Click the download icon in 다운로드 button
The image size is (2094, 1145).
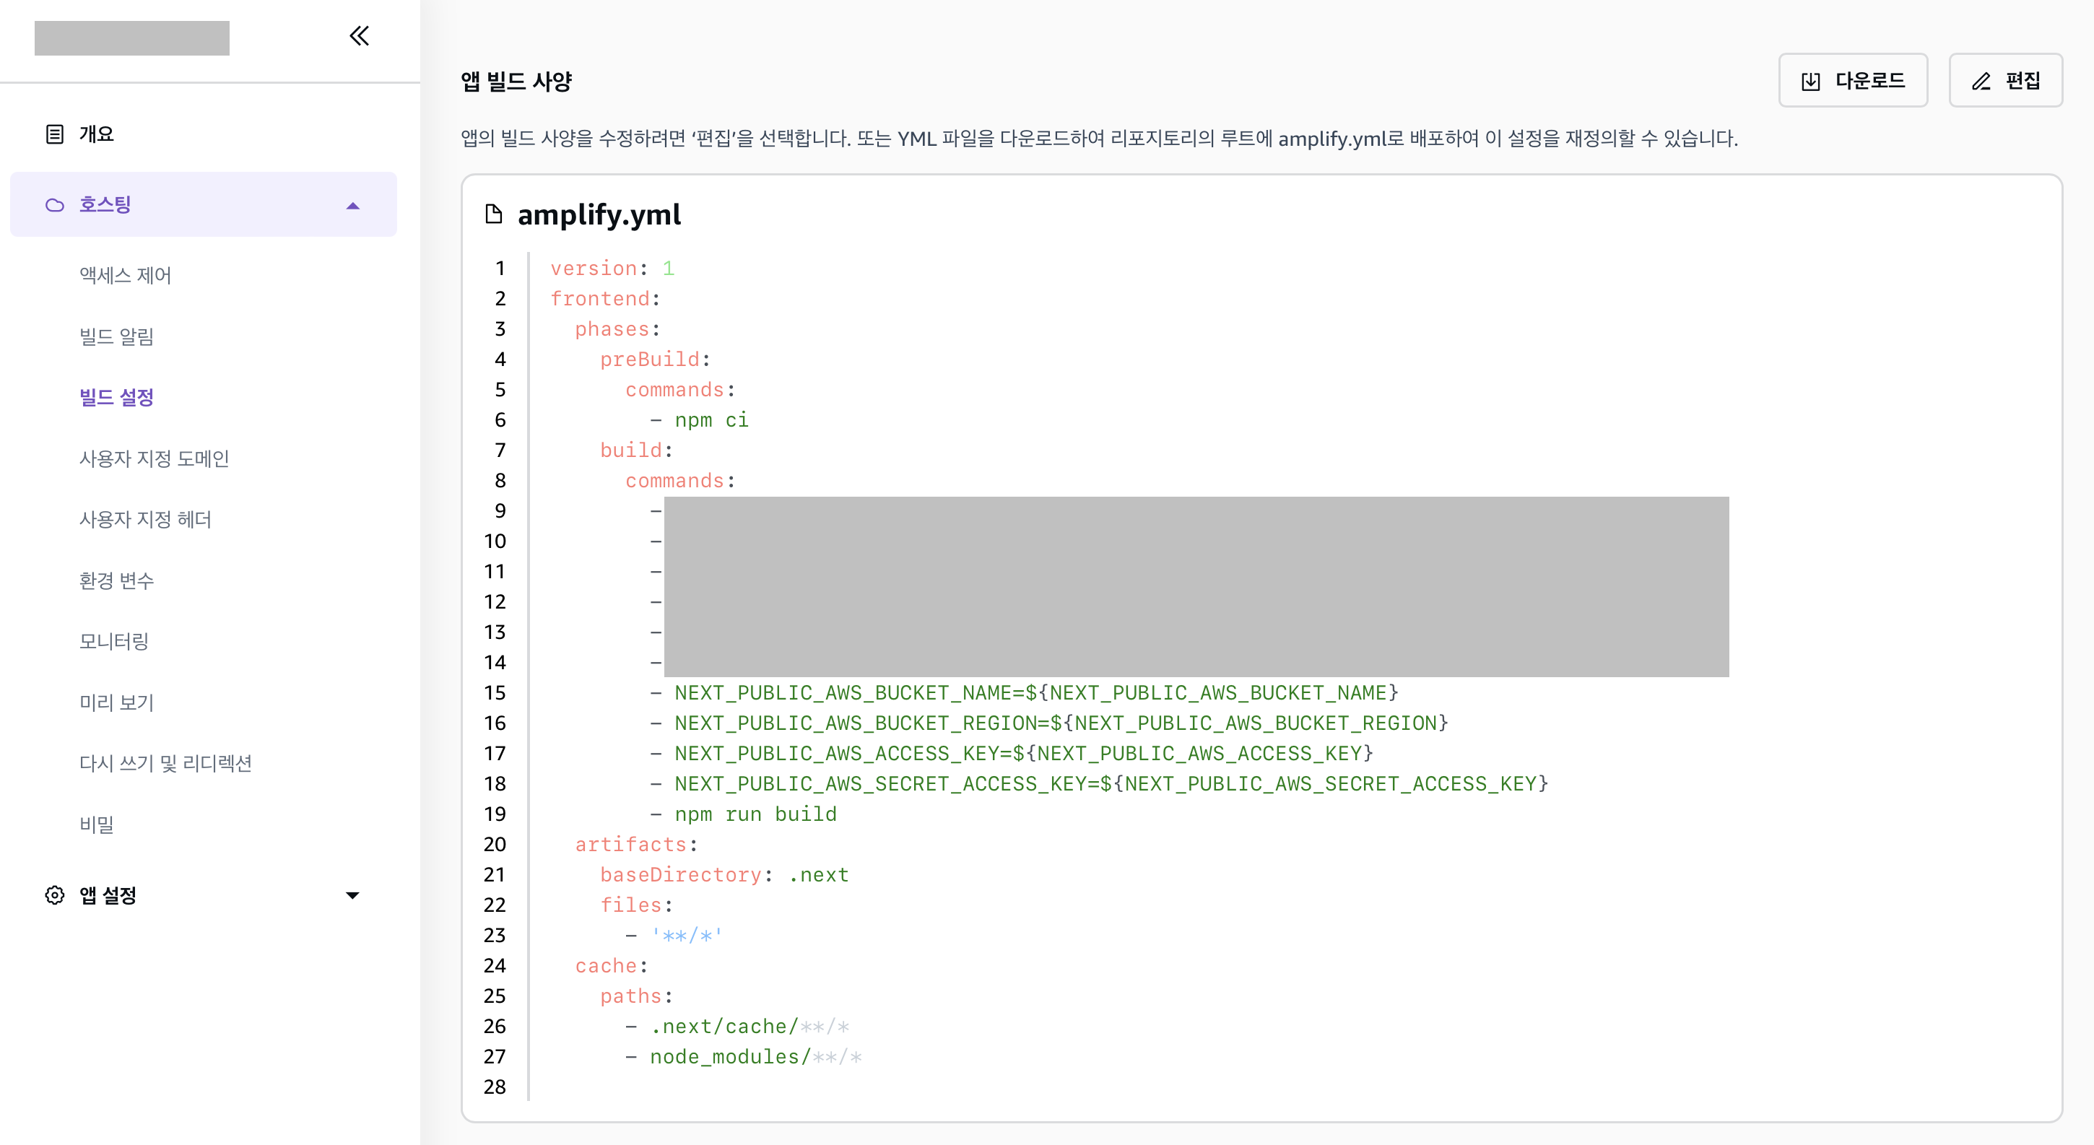pos(1810,82)
